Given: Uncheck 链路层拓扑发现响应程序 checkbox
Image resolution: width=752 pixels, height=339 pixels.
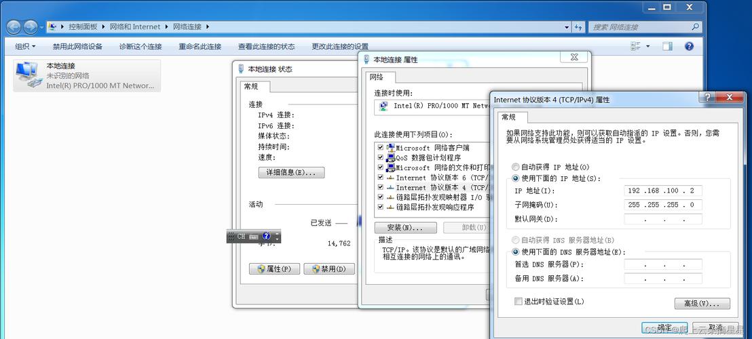Looking at the screenshot, I should [380, 207].
